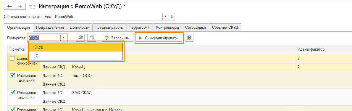Switch to the Подразделения tab
The image size is (352, 111).
[50, 28]
